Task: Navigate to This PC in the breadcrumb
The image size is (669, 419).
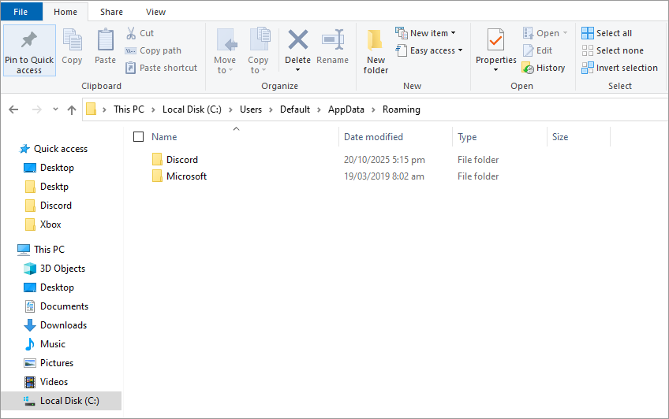Action: pyautogui.click(x=129, y=109)
